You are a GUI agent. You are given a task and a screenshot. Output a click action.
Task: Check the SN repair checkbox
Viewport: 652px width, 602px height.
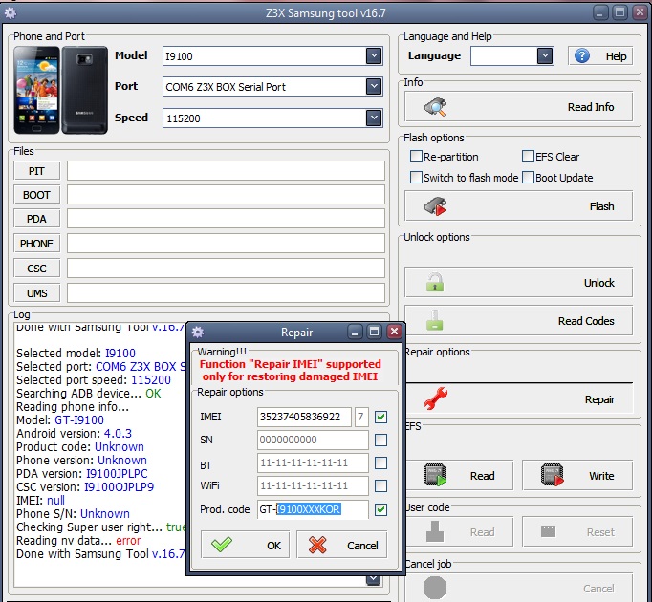(x=380, y=440)
